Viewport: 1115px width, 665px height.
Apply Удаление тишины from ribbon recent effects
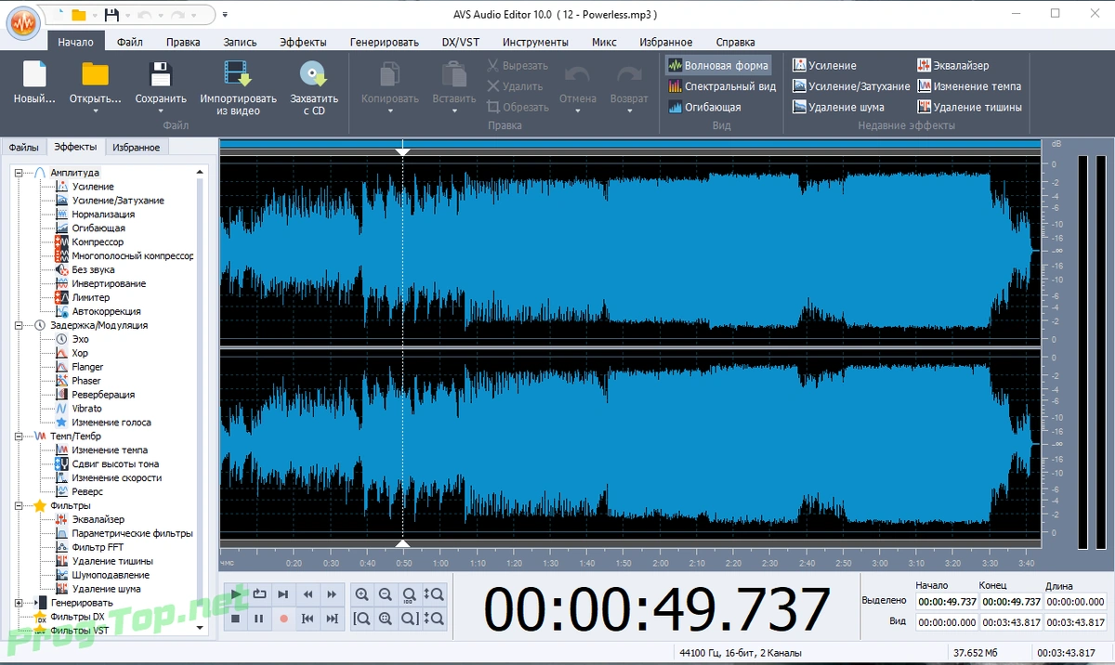[969, 107]
